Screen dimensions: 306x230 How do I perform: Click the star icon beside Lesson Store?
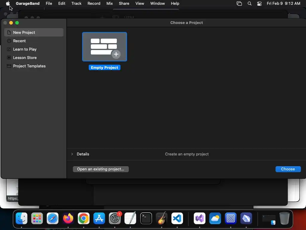9,58
